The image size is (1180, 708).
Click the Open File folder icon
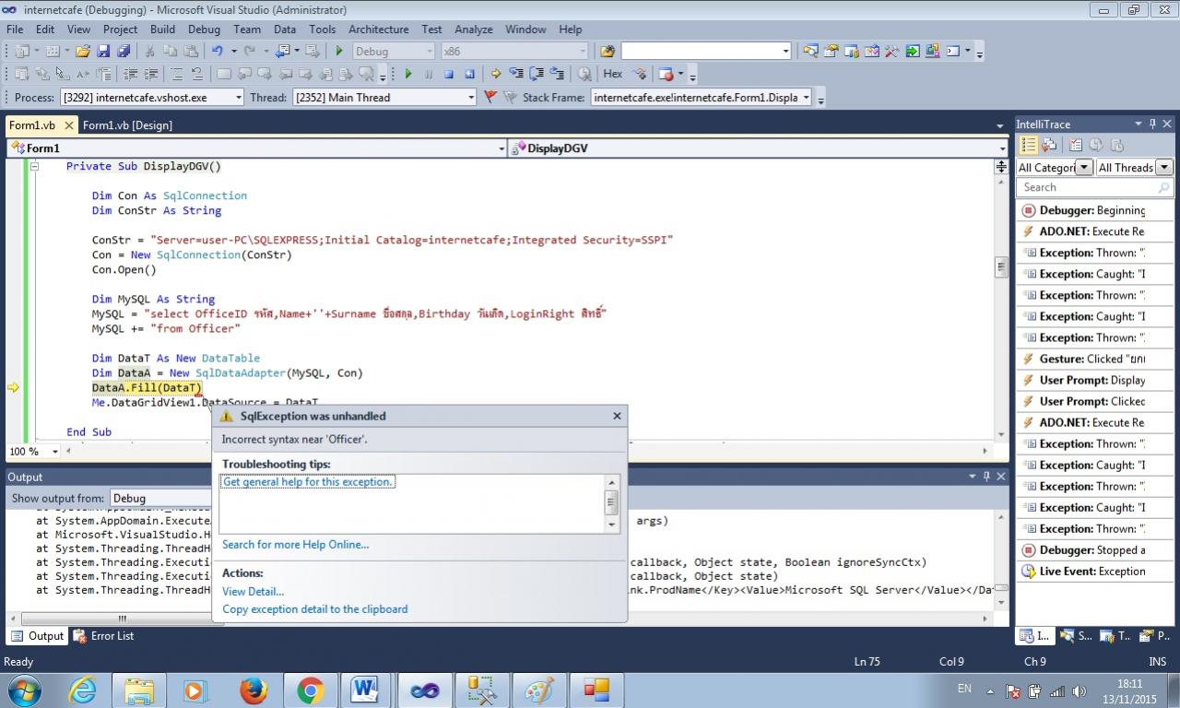pos(83,52)
